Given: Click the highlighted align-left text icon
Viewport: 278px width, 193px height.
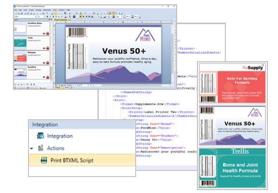Looking at the screenshot, I should tap(81, 17).
